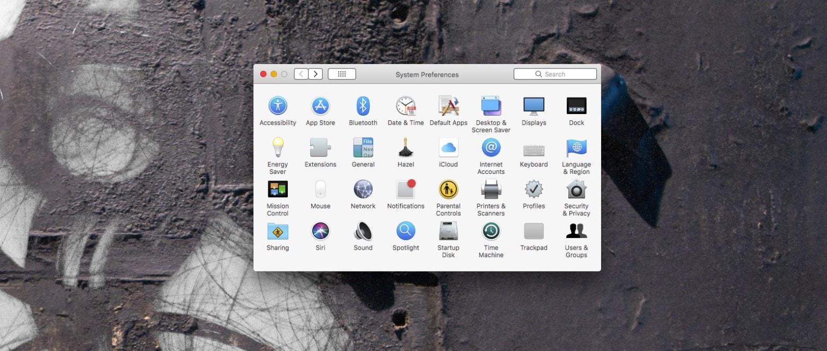Open the Siri preference pane
Screen dimensions: 827x351
coord(320,231)
